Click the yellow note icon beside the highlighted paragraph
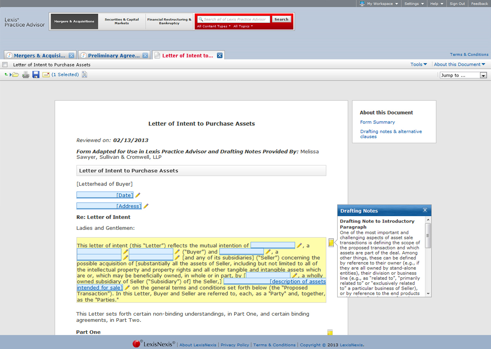The height and width of the screenshot is (349, 491). tap(331, 243)
